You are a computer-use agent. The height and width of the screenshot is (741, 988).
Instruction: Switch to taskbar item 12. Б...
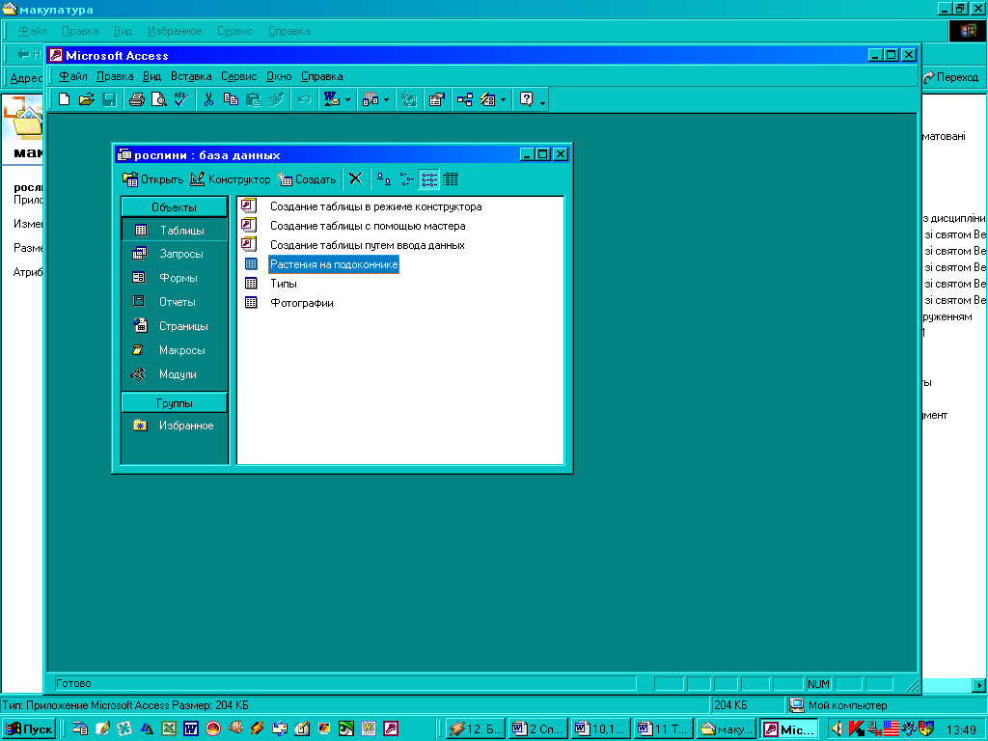pyautogui.click(x=475, y=729)
